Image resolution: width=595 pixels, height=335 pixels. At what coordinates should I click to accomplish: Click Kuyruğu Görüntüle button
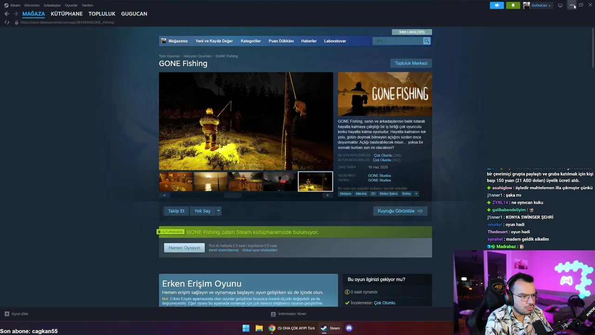click(x=400, y=211)
